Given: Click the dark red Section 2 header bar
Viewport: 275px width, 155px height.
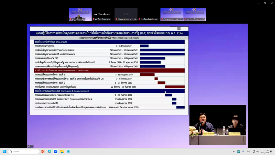Looking at the screenshot, I should (107, 70).
